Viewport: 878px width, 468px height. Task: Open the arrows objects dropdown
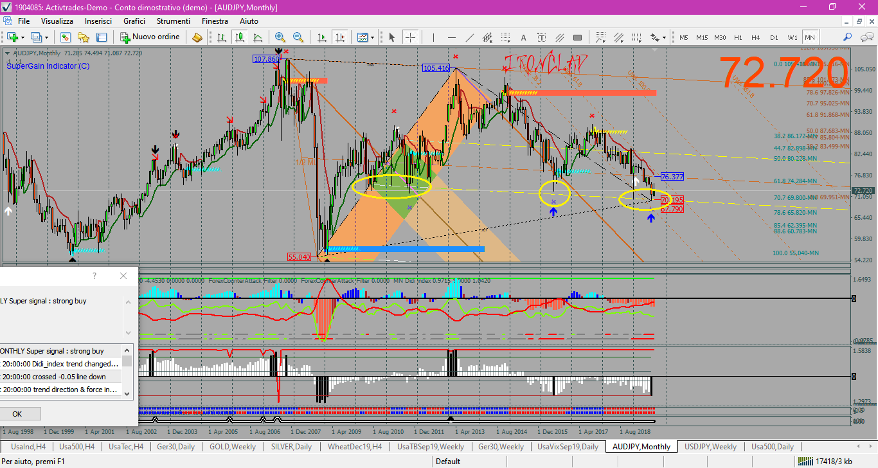pyautogui.click(x=659, y=37)
